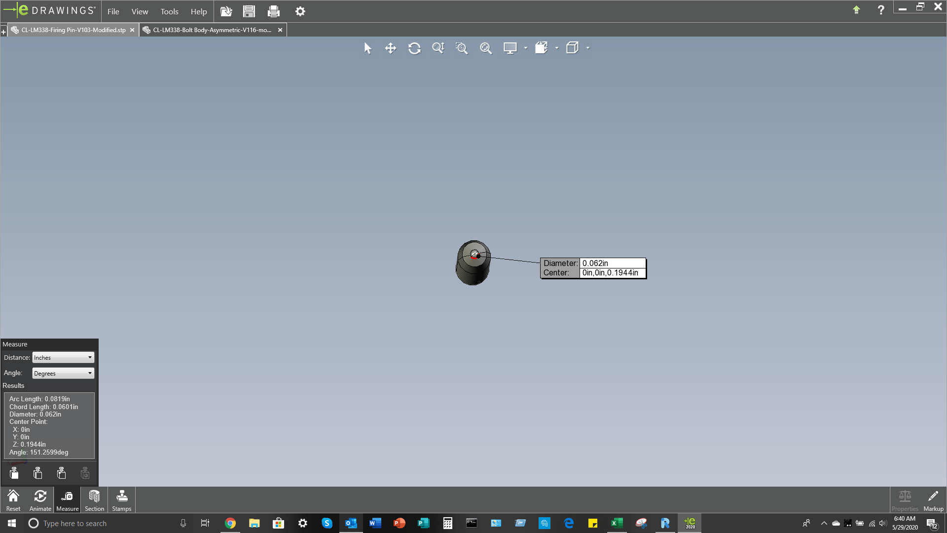Choose the Pan tool
Screen dimensions: 947x533
[391, 48]
